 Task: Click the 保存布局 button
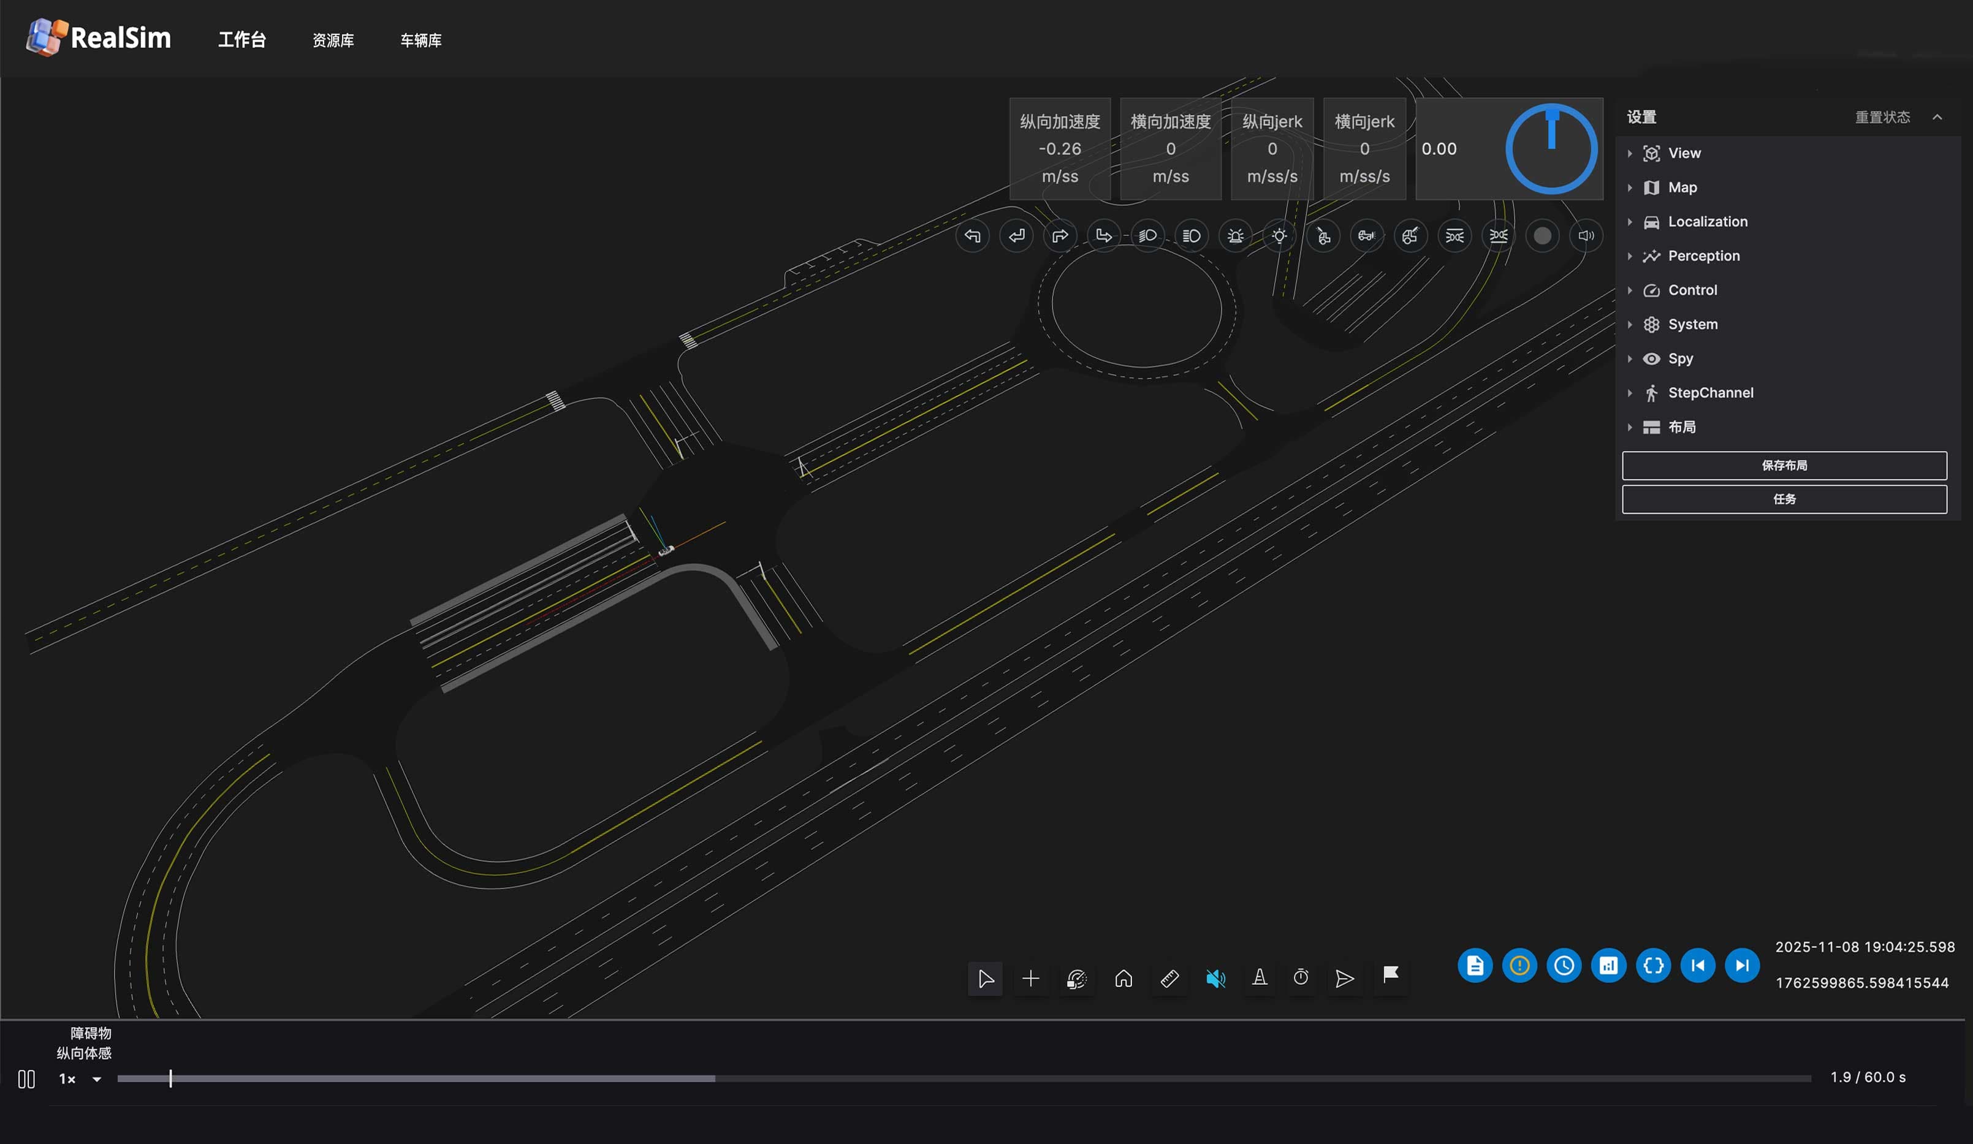point(1784,466)
